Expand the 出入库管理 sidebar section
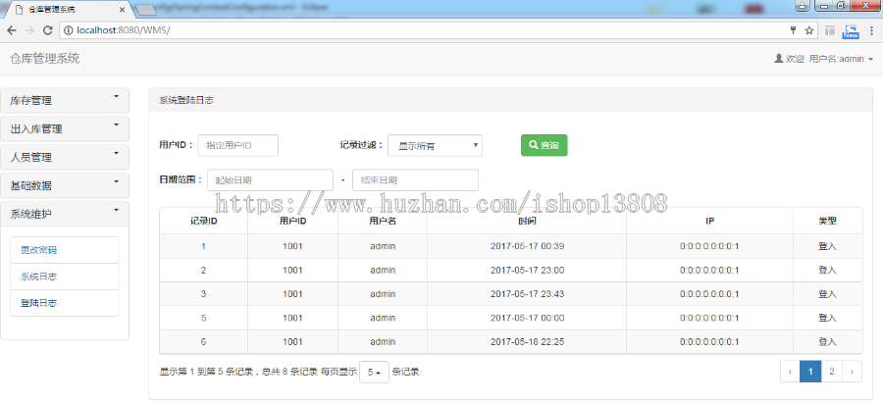The width and height of the screenshot is (883, 403). (x=65, y=128)
